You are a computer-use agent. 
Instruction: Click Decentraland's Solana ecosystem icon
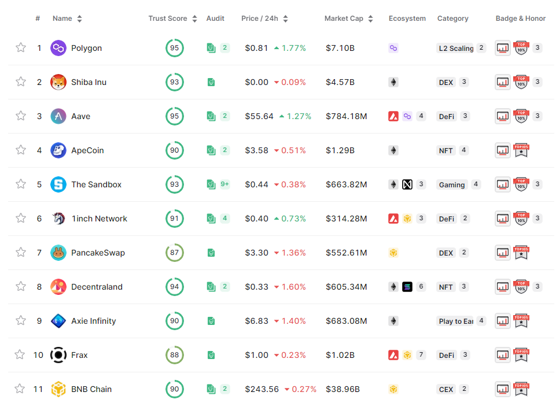click(407, 286)
